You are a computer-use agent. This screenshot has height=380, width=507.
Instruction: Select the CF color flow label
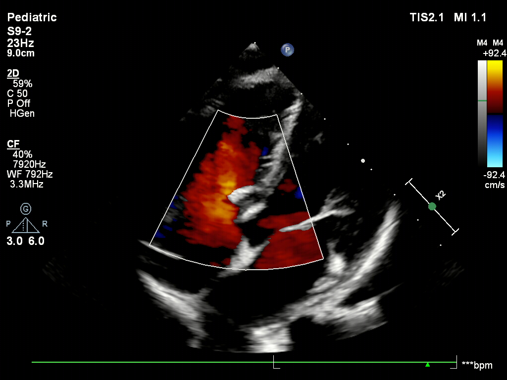13,144
